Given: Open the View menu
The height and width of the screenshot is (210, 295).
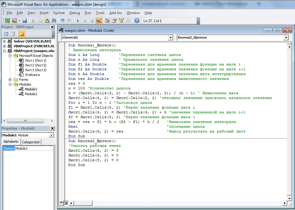Looking at the screenshot, I should 31,13.
